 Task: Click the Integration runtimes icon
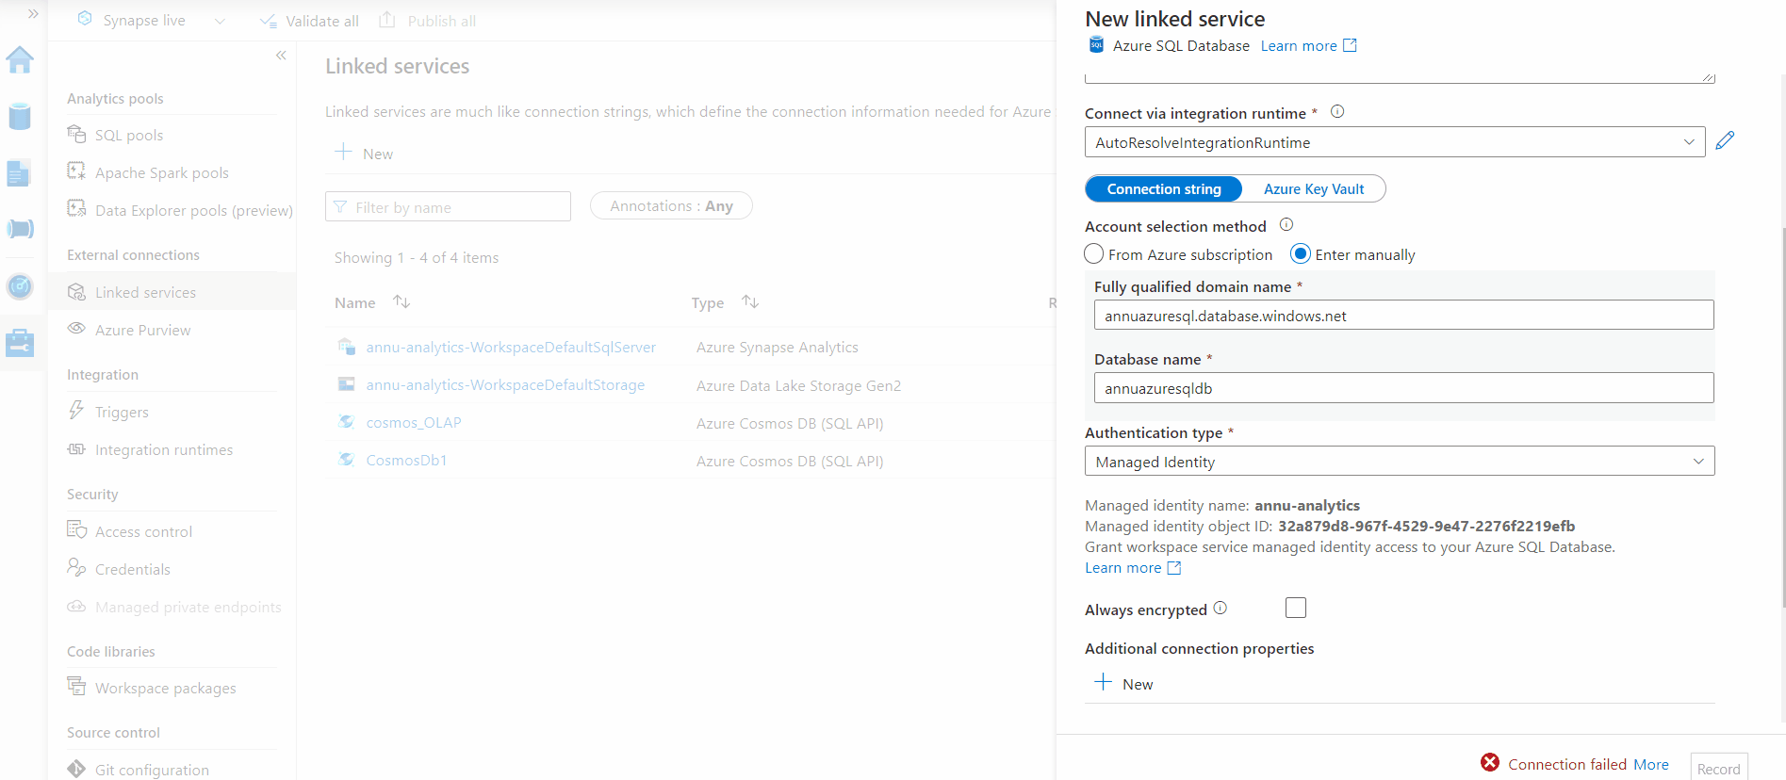(76, 449)
